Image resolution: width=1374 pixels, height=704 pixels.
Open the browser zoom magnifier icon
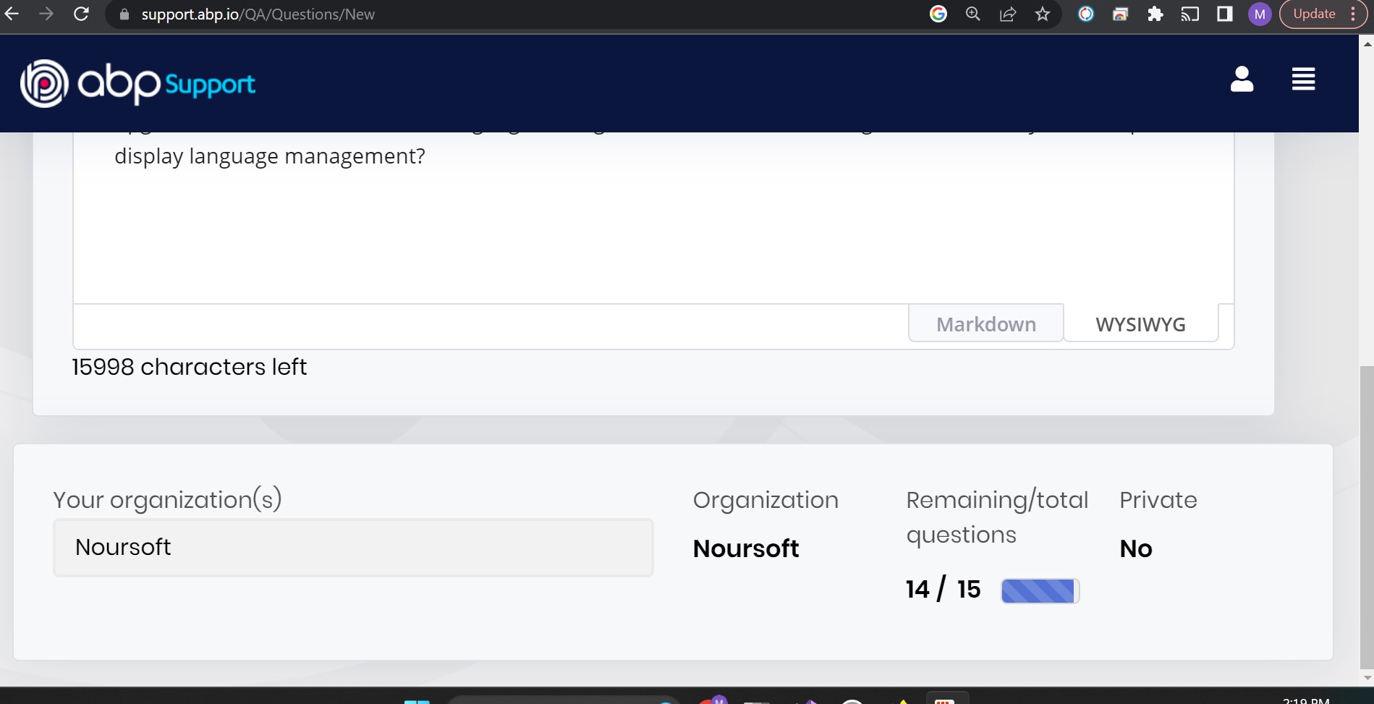coord(972,14)
